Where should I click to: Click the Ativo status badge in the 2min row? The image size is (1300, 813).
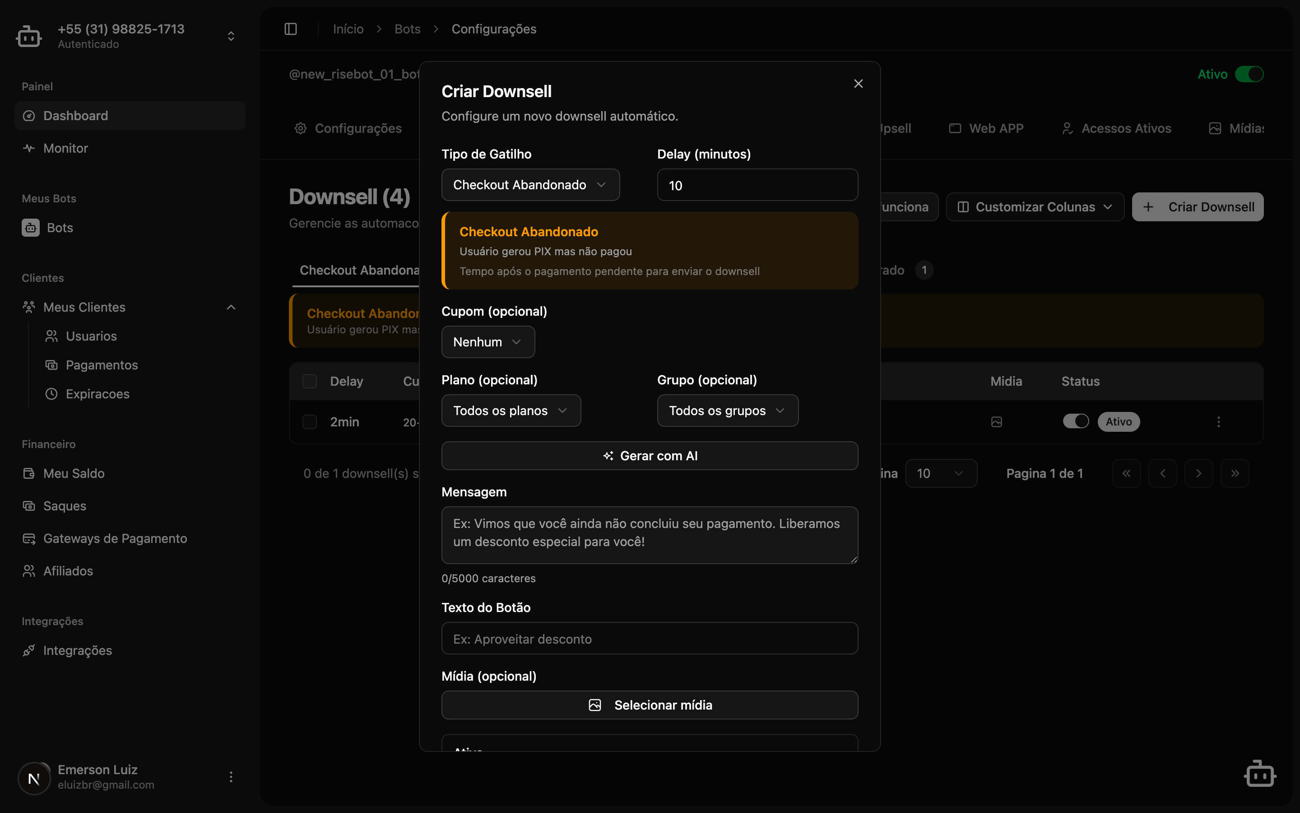[x=1119, y=421]
